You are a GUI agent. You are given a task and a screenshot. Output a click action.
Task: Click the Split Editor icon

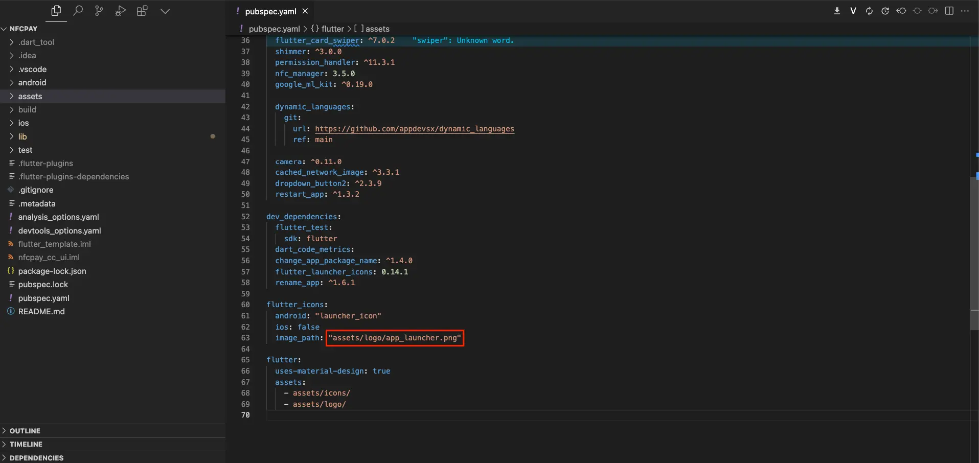(949, 11)
